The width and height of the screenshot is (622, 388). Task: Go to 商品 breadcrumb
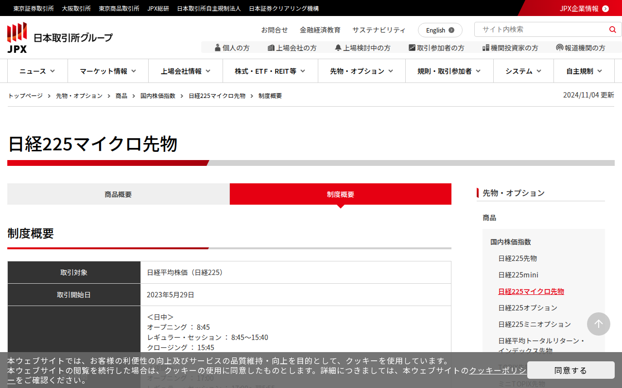[x=121, y=96]
